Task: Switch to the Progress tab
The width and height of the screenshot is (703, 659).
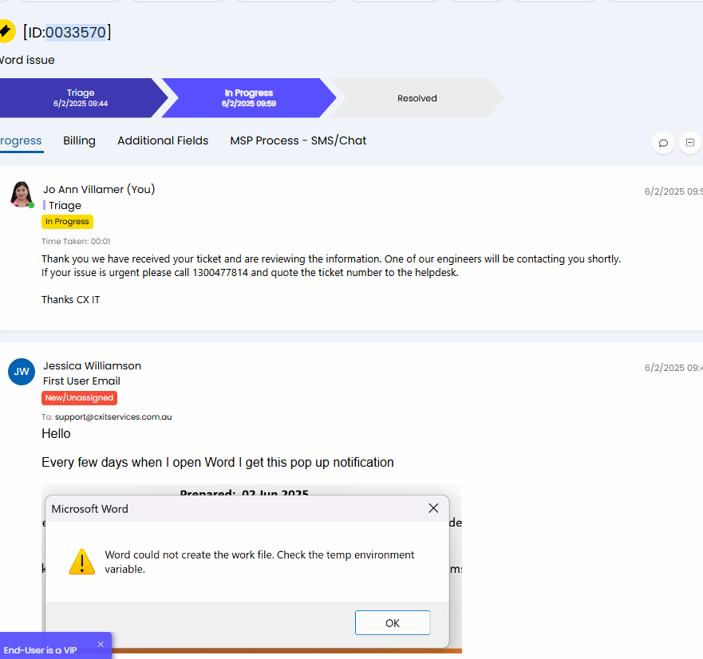Action: (x=21, y=140)
